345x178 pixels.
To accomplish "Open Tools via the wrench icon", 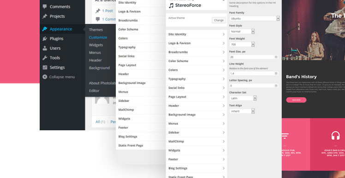I will coord(45,58).
